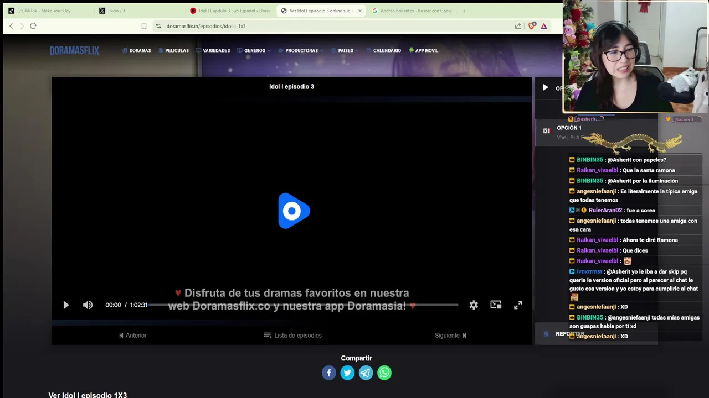The width and height of the screenshot is (709, 398).
Task: Enter fullscreen with the expand icon
Action: click(x=518, y=305)
